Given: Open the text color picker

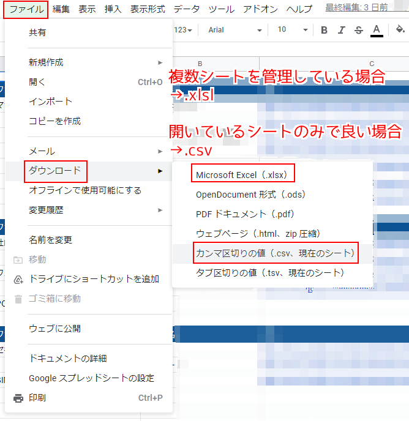Looking at the screenshot, I should pyautogui.click(x=377, y=30).
